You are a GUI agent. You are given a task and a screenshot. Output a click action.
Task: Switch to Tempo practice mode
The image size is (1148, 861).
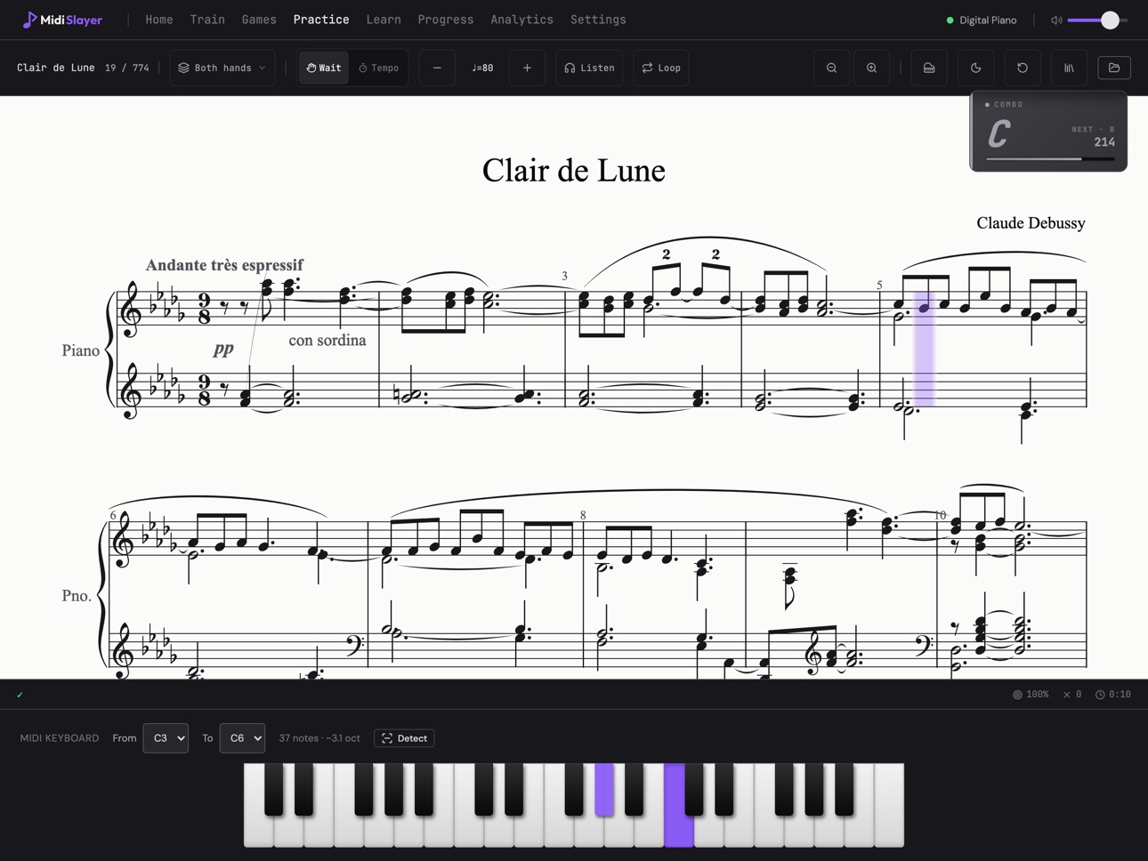click(x=379, y=68)
